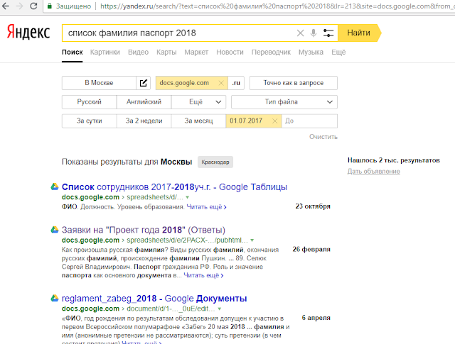
Task: Click docs.google.com under Заявки на Проект года
Action: click(90, 240)
